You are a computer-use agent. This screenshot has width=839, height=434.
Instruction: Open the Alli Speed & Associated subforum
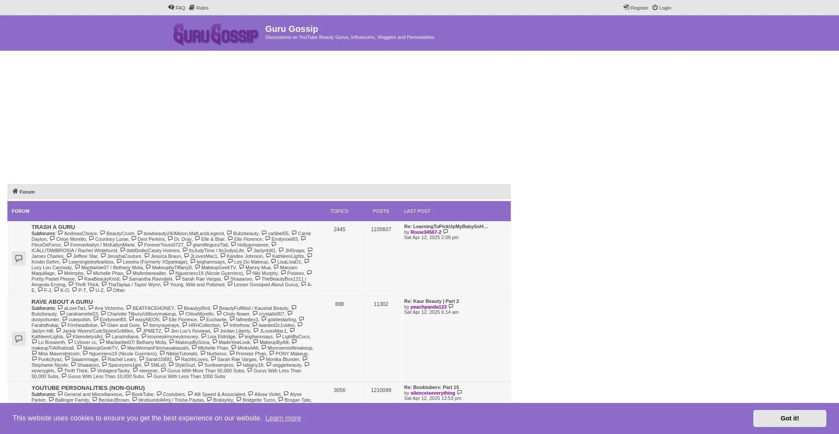click(220, 394)
